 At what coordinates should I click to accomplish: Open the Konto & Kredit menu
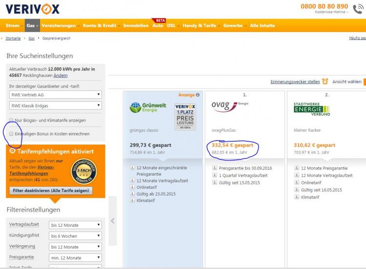(101, 25)
